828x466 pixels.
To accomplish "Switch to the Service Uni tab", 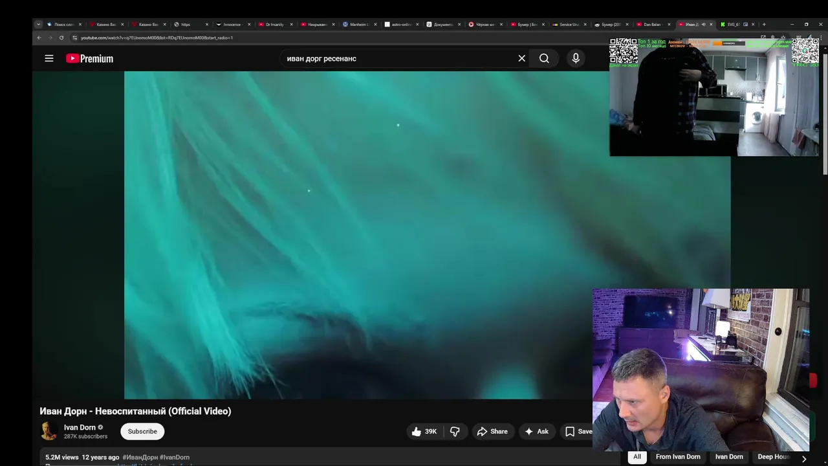I will [x=568, y=25].
